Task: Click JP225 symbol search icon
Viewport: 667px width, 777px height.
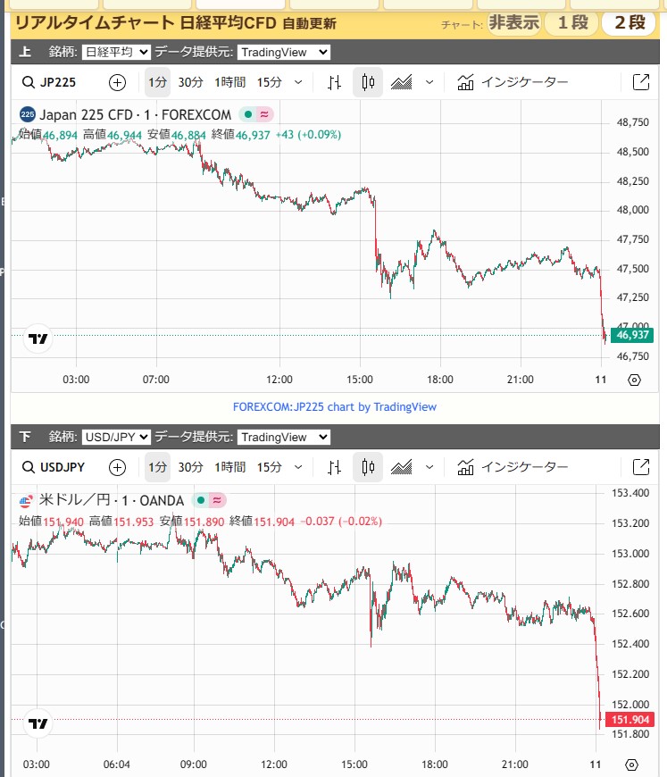Action: [x=28, y=83]
